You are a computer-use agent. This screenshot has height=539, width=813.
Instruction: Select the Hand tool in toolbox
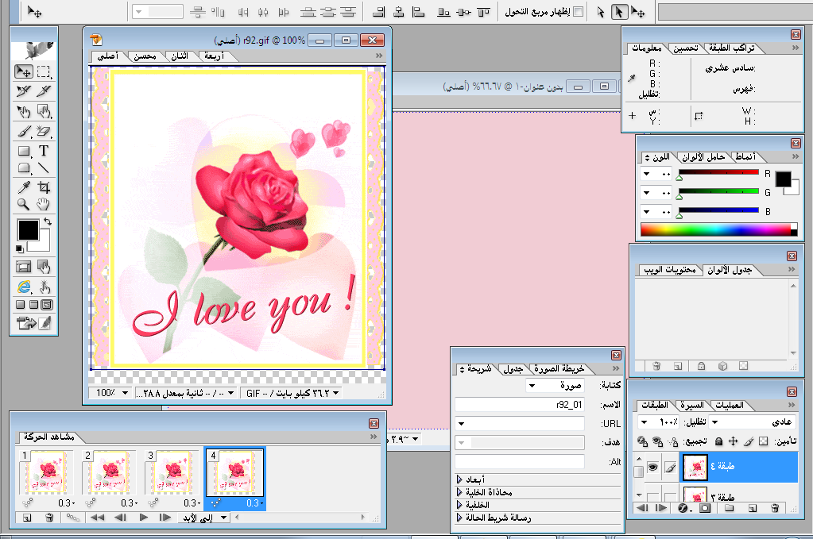pyautogui.click(x=44, y=205)
